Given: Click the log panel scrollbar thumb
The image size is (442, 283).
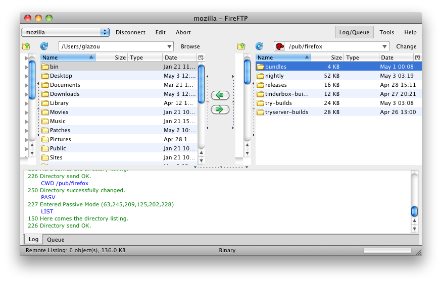Looking at the screenshot, I should point(414,211).
